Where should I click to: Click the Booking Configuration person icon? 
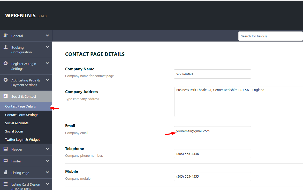point(5,47)
